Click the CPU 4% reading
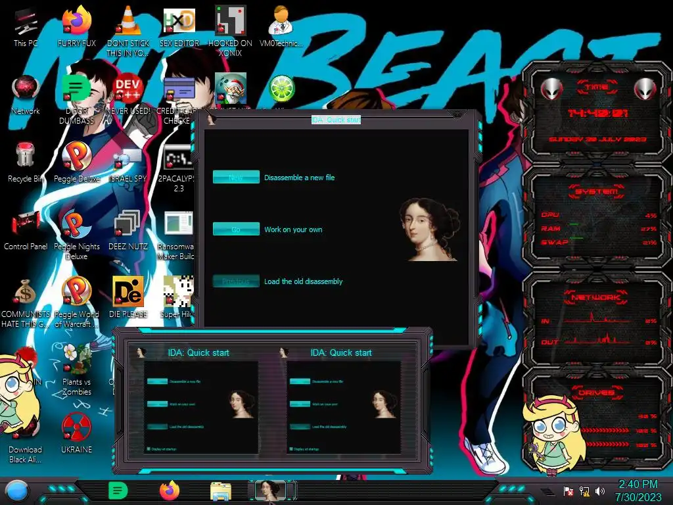The height and width of the screenshot is (505, 673). pos(651,215)
